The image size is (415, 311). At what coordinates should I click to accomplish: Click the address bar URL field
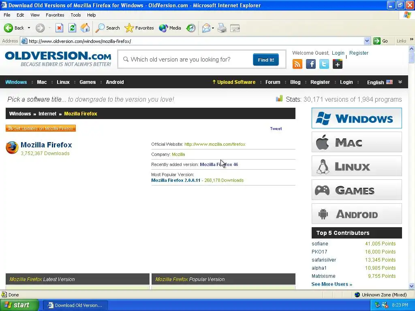tap(195, 41)
